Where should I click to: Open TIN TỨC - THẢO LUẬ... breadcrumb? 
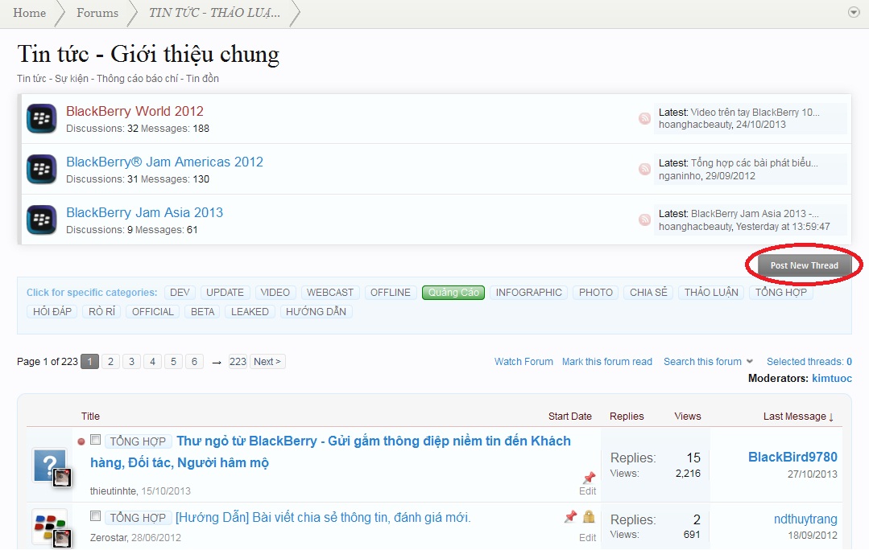(214, 13)
